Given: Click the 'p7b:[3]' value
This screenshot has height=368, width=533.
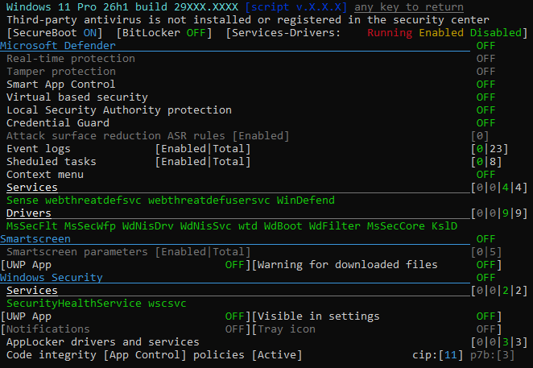Looking at the screenshot, I should click(492, 355).
